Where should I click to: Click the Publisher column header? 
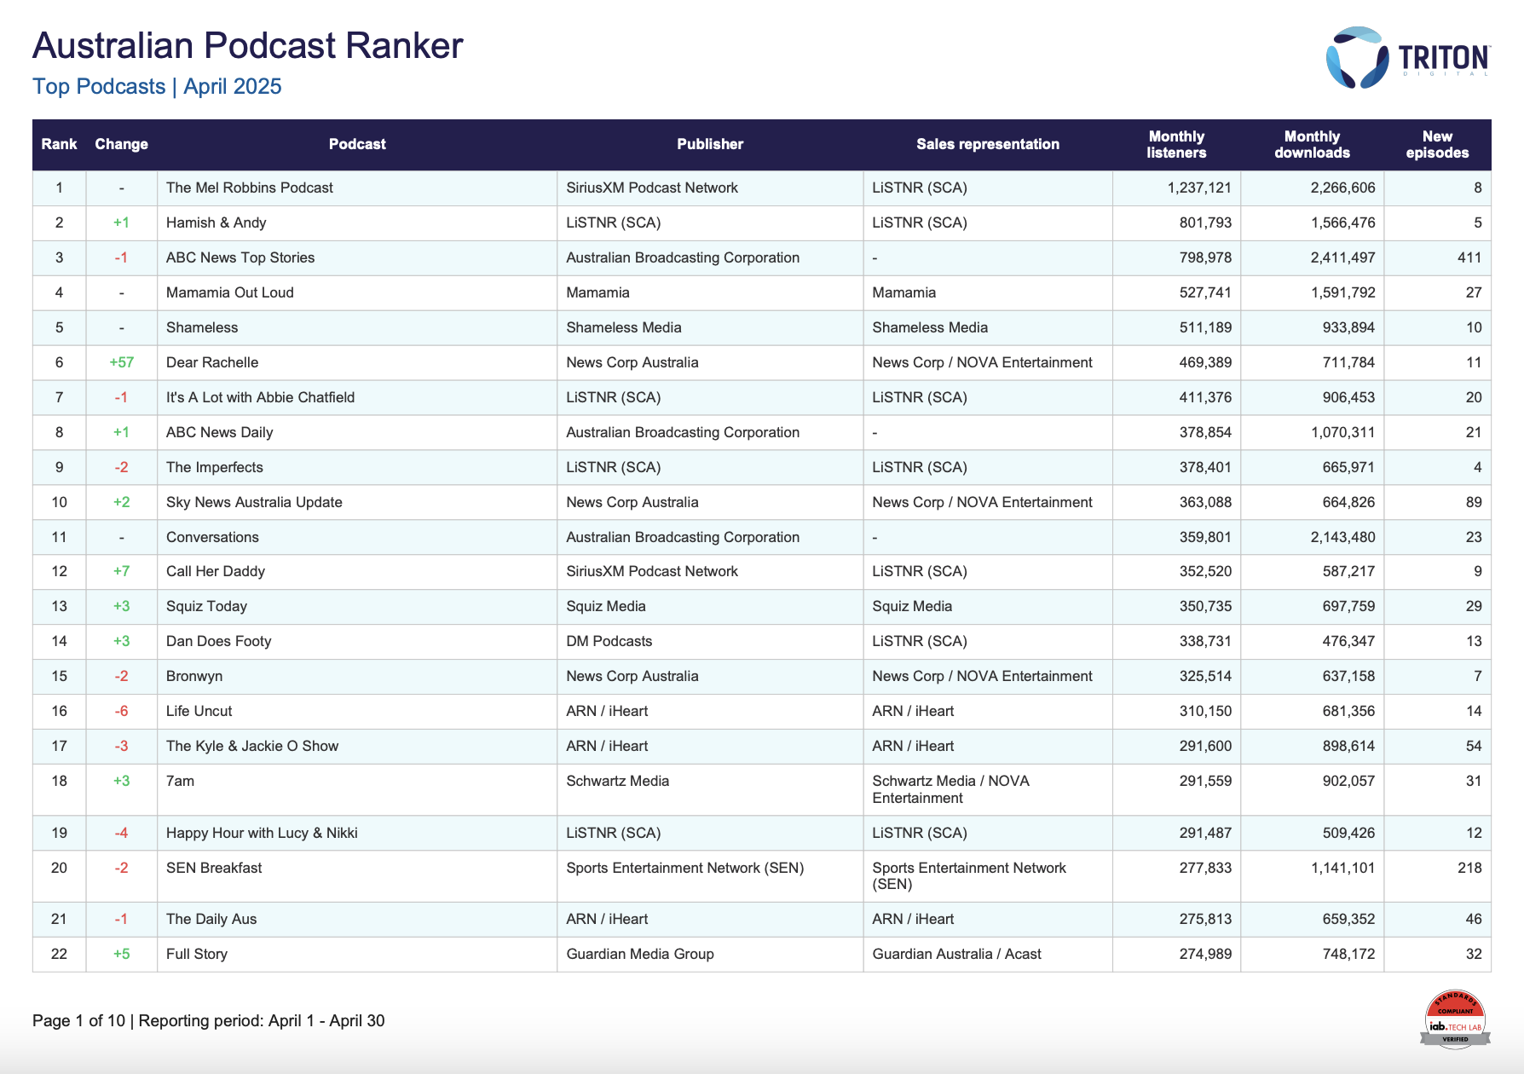pyautogui.click(x=710, y=144)
